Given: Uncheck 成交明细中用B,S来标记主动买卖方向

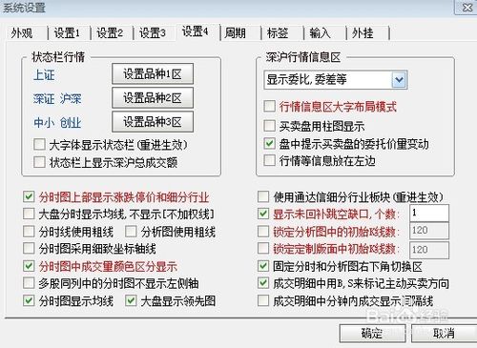Looking at the screenshot, I should [263, 283].
